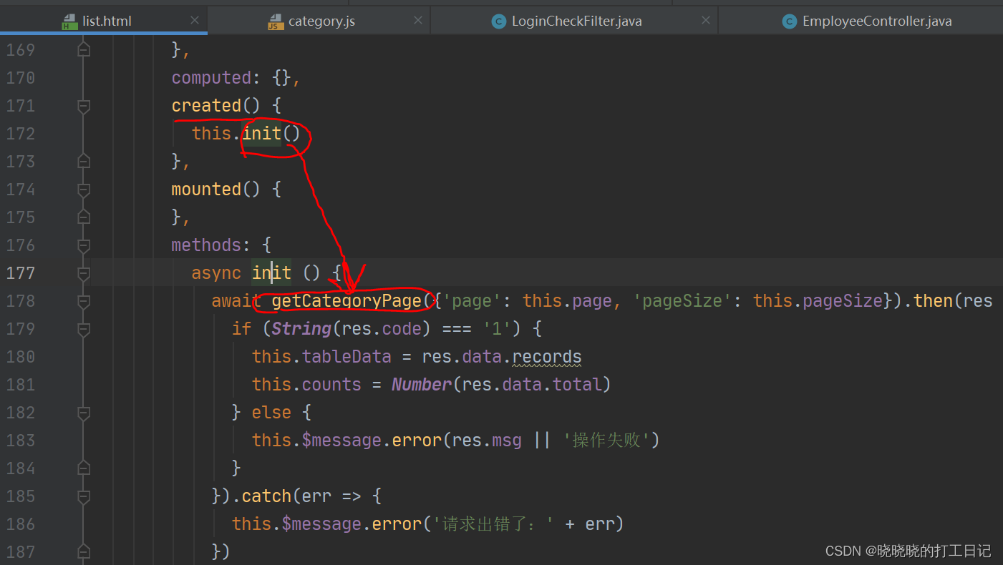Image resolution: width=1003 pixels, height=565 pixels.
Task: Click the class icon on LoginCheckFilter.java tab
Action: pos(498,21)
